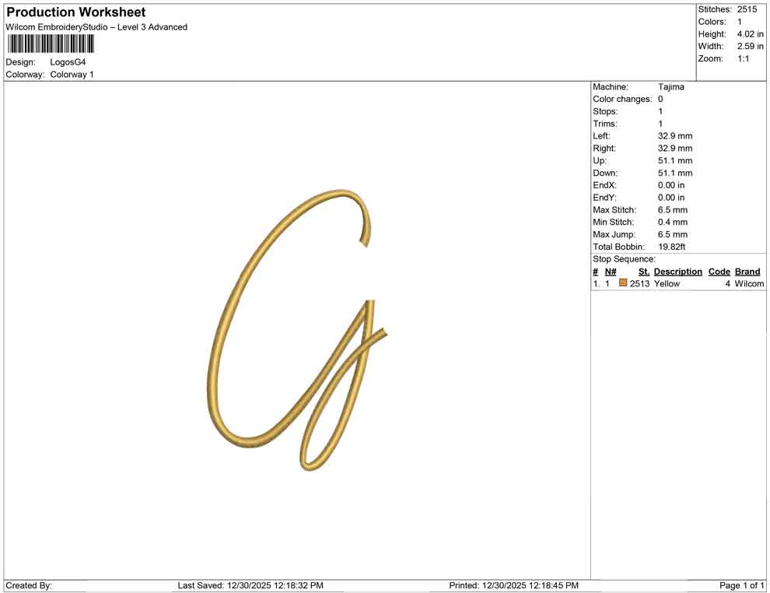Click the Production Worksheet title
Viewport: 770px width, 593px height.
click(75, 12)
